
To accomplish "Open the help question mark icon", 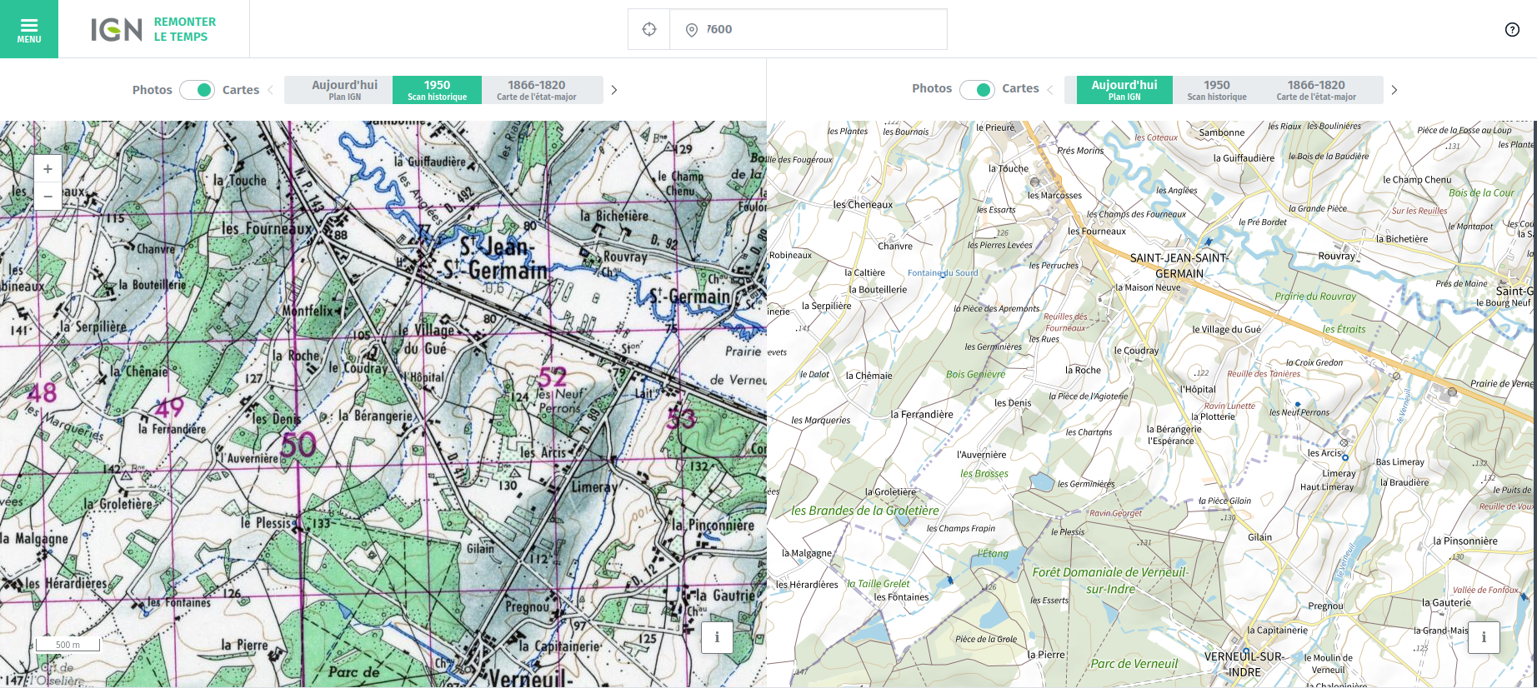I will 1512,29.
